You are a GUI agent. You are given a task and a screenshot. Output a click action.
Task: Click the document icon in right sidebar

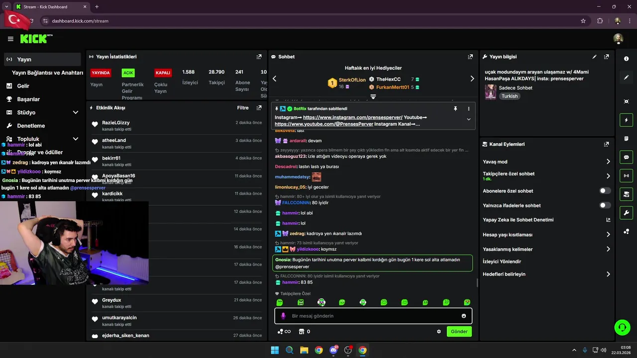click(x=626, y=138)
